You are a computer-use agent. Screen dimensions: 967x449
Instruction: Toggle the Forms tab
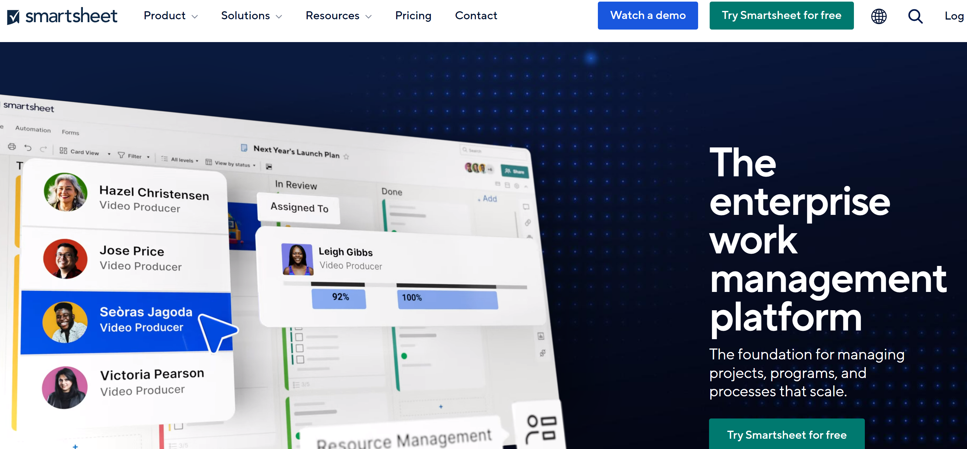tap(70, 132)
